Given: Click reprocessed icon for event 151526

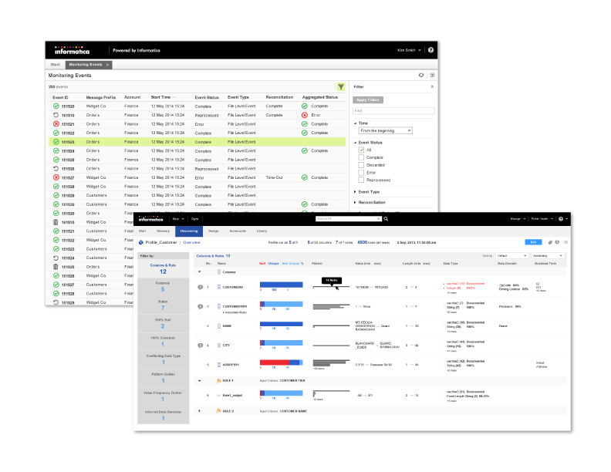Looking at the screenshot, I should coord(56,169).
